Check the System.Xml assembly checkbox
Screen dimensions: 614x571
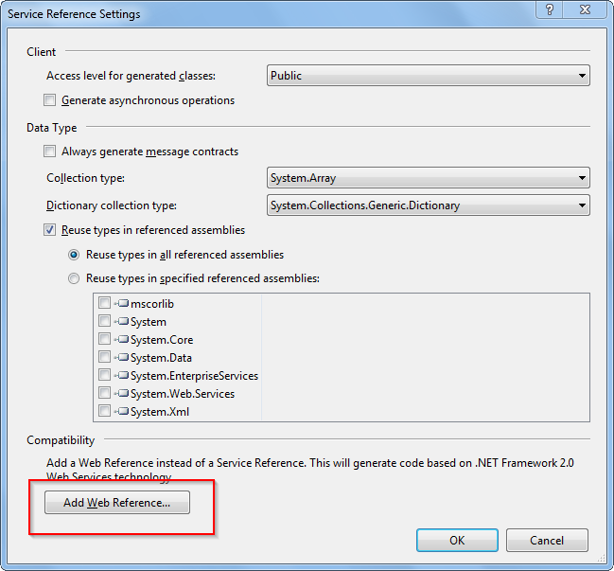coord(105,411)
